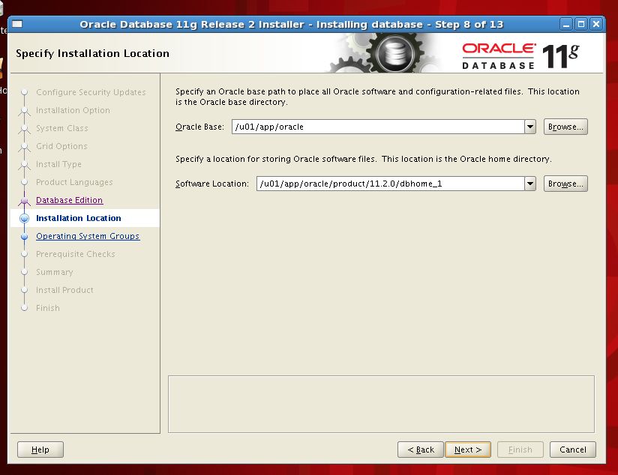Select the Installation Location step
This screenshot has height=475, width=618.
pos(78,218)
